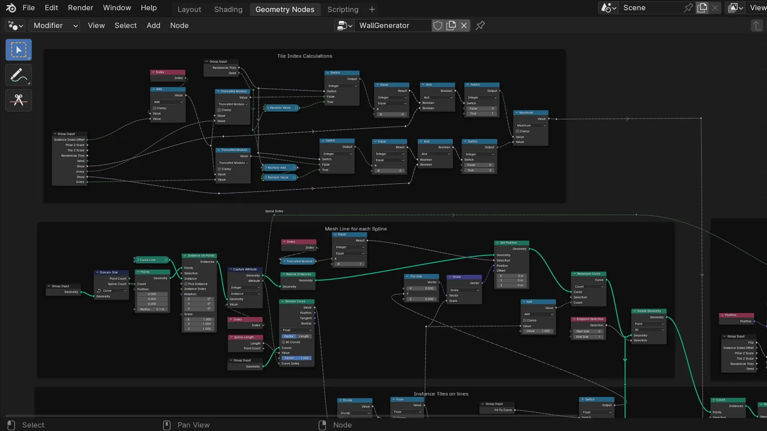Drag the Factor value slider in Spline Length node

pos(296,357)
